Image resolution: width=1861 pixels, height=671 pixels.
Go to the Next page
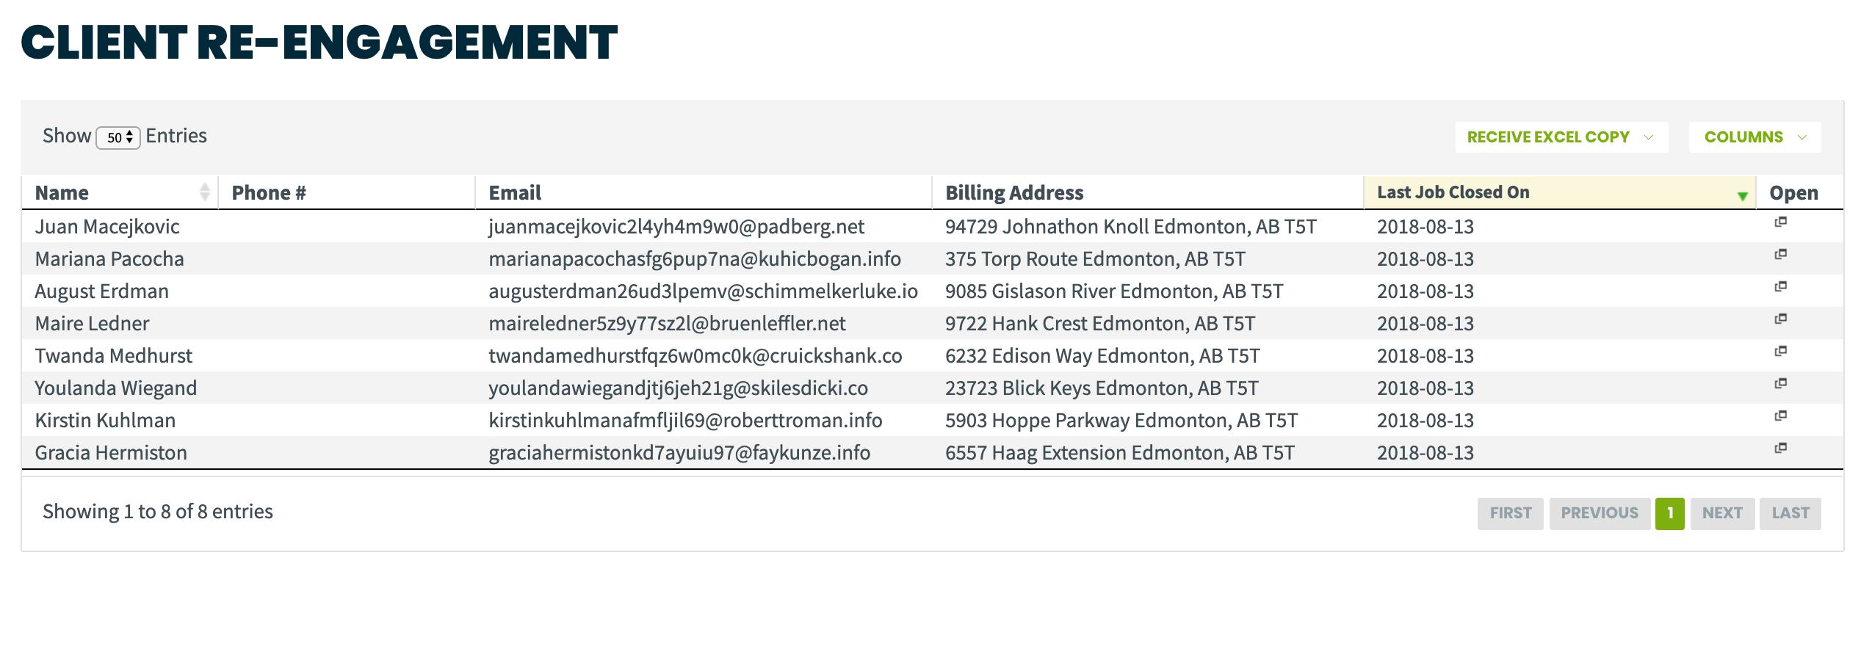pyautogui.click(x=1722, y=513)
